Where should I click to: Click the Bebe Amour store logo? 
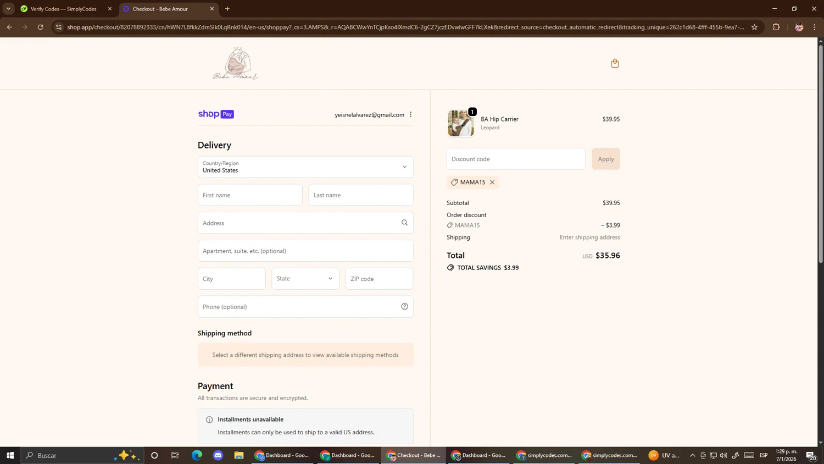coord(236,63)
